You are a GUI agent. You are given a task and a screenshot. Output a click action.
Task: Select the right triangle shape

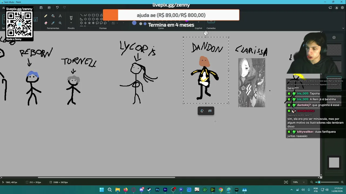point(81,19)
